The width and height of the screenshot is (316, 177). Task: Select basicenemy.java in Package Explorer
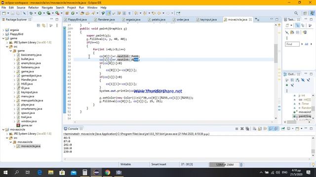pos(31,55)
